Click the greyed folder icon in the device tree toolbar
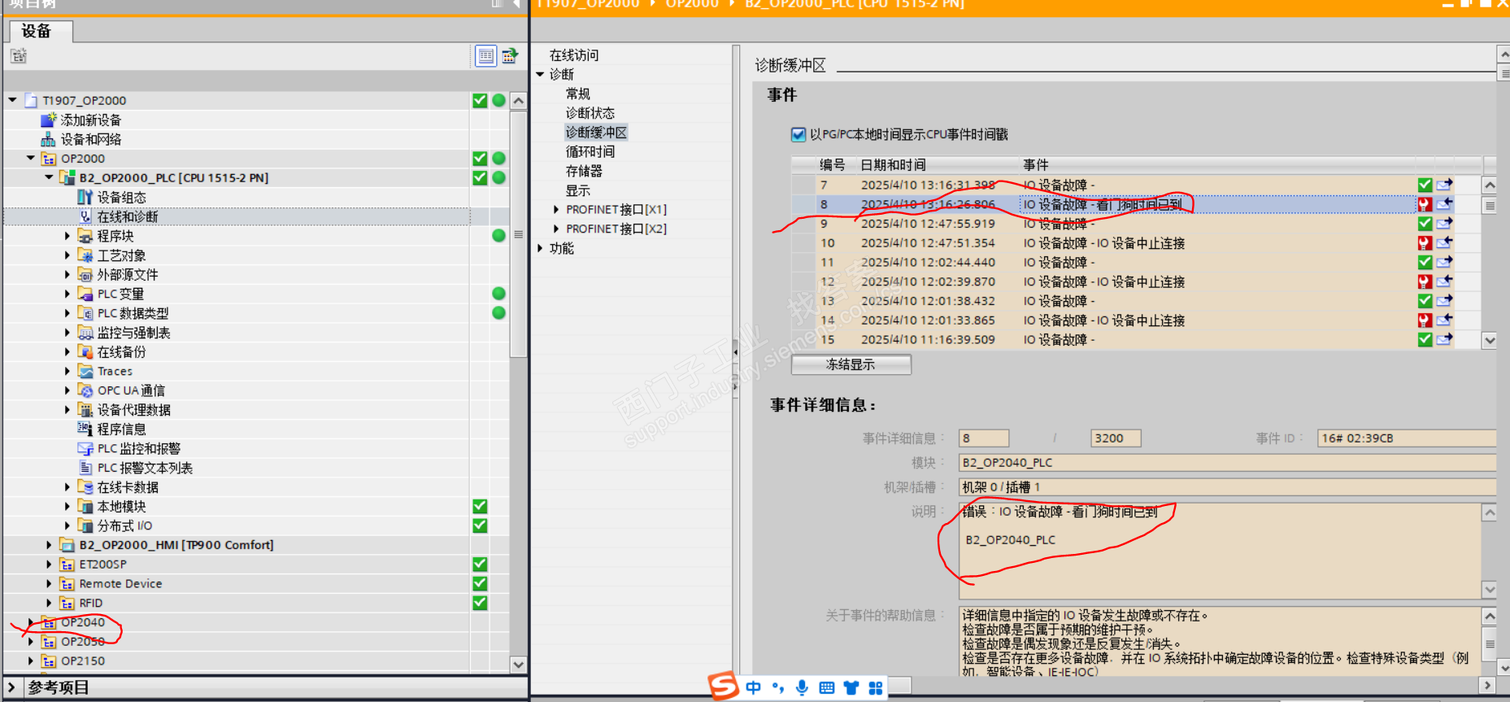This screenshot has width=1510, height=702. coord(19,56)
